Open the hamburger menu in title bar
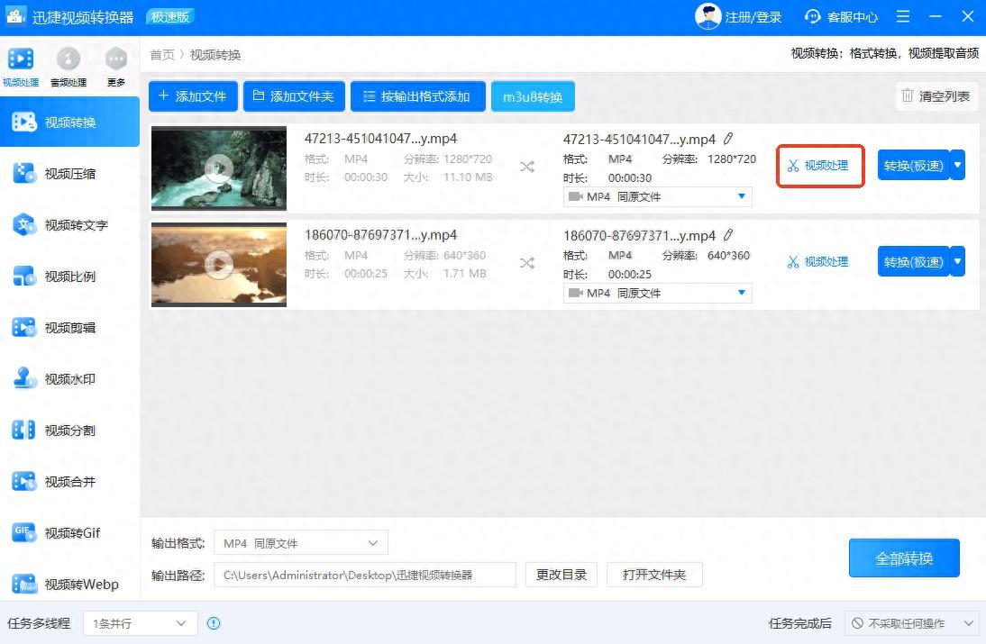Viewport: 986px width, 644px height. [903, 17]
